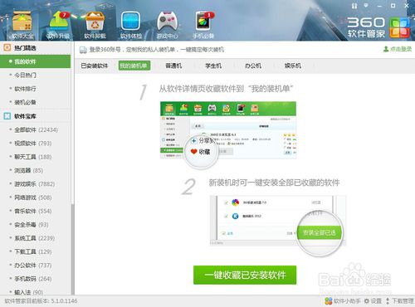The width and height of the screenshot is (415, 307).
Task: Switch to 已安装软件 tab
Action: (94, 66)
